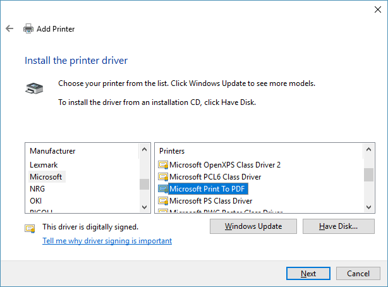The height and width of the screenshot is (287, 388).
Task: Click the Microsoft PS Class Driver icon
Action: coord(163,200)
